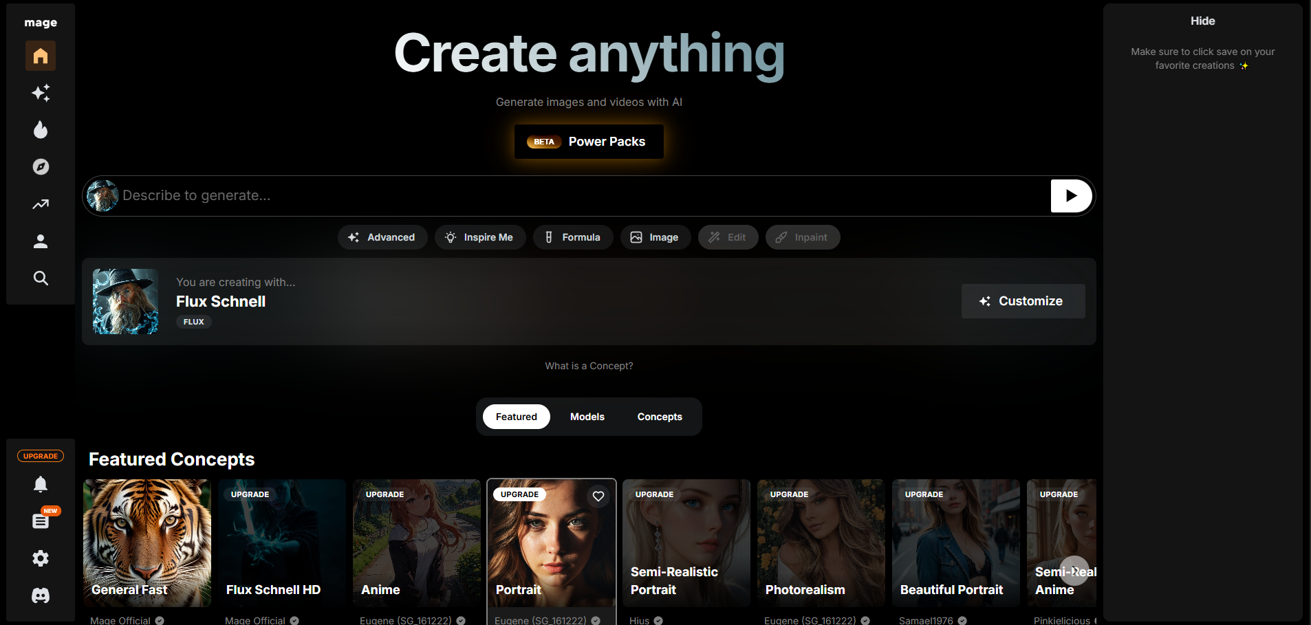Click the Describe to generate prompt field
Viewport: 1311px width, 625px height.
pyautogui.click(x=578, y=196)
